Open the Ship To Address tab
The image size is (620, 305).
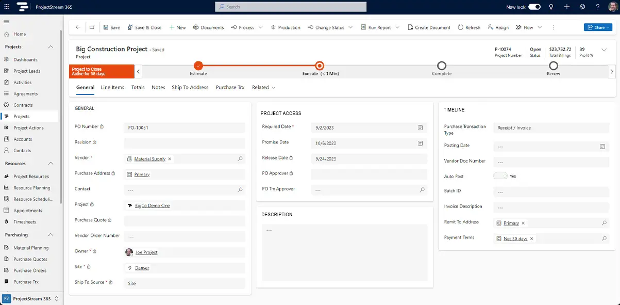coord(190,87)
